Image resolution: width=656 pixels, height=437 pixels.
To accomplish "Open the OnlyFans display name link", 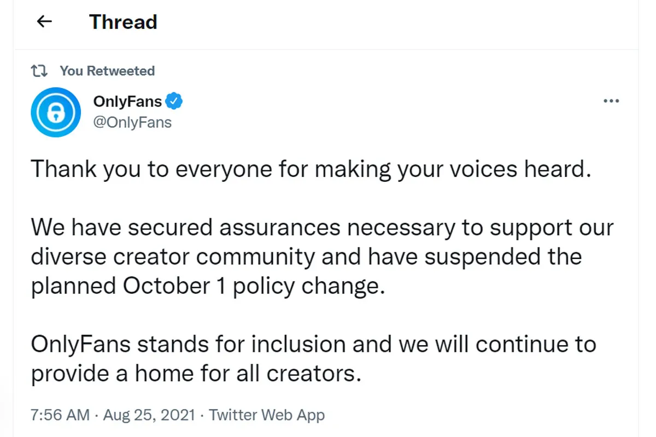I will [127, 102].
